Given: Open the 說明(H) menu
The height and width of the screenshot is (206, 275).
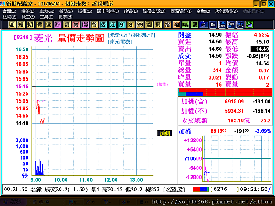Looking at the screenshot, I should (x=66, y=17).
